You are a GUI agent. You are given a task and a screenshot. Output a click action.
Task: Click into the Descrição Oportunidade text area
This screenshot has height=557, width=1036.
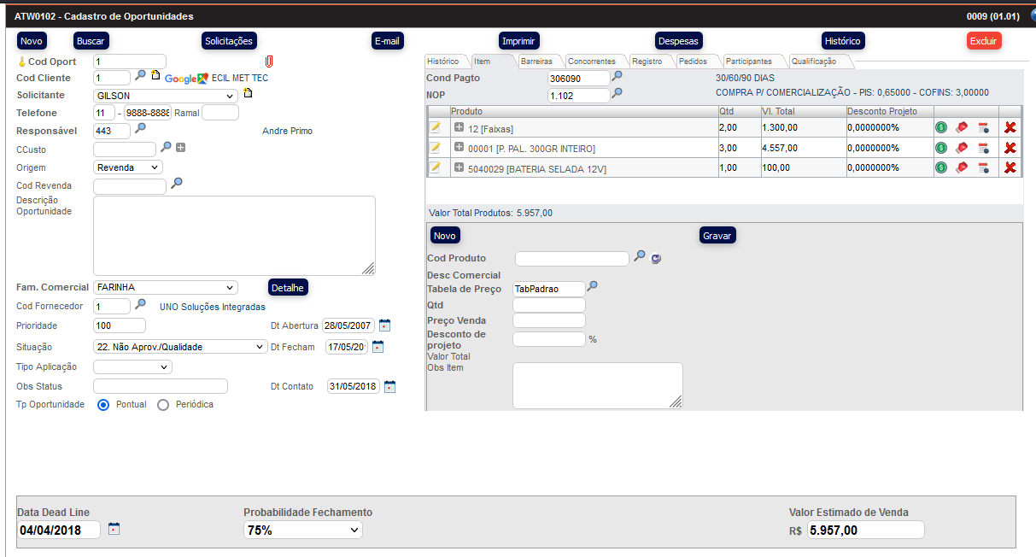233,236
